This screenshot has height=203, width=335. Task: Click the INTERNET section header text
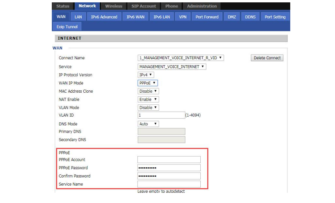[70, 38]
